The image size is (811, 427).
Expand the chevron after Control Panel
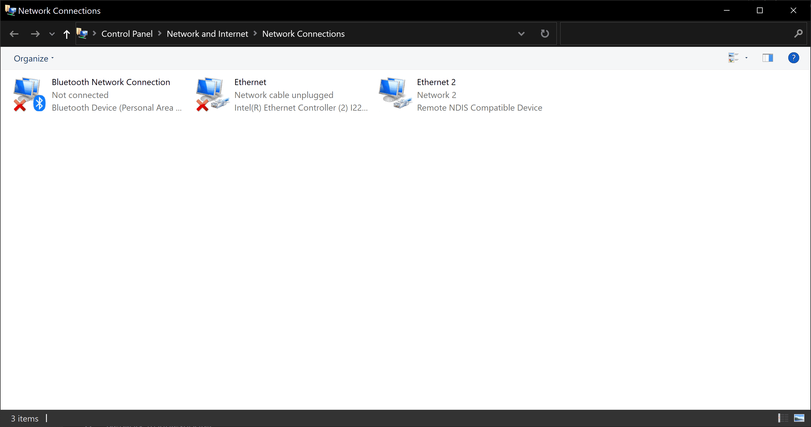pos(160,33)
